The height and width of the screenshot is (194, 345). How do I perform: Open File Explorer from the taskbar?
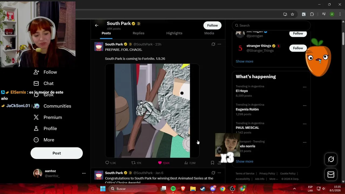(x=193, y=189)
